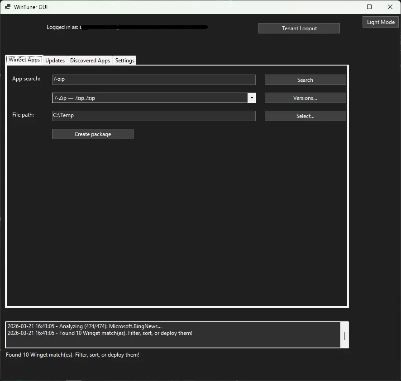Image resolution: width=401 pixels, height=381 pixels.
Task: Open the Discovered Apps tab
Action: point(90,61)
